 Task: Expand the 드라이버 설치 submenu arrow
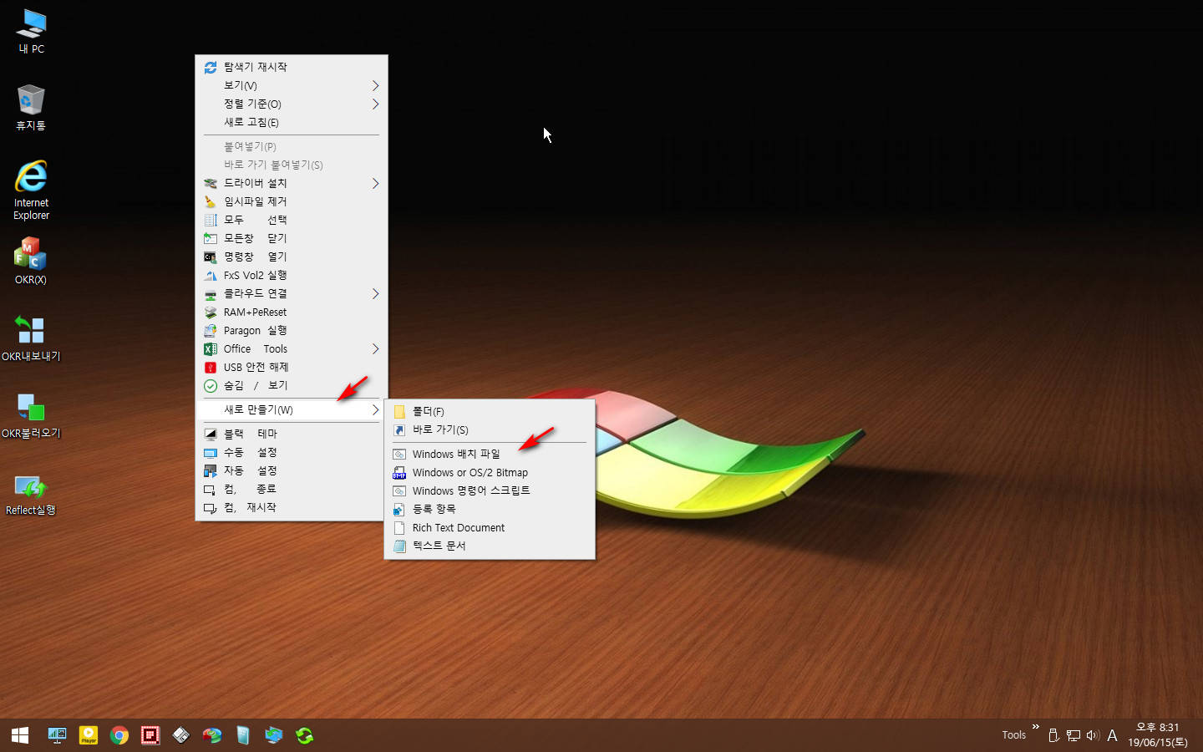coord(375,183)
